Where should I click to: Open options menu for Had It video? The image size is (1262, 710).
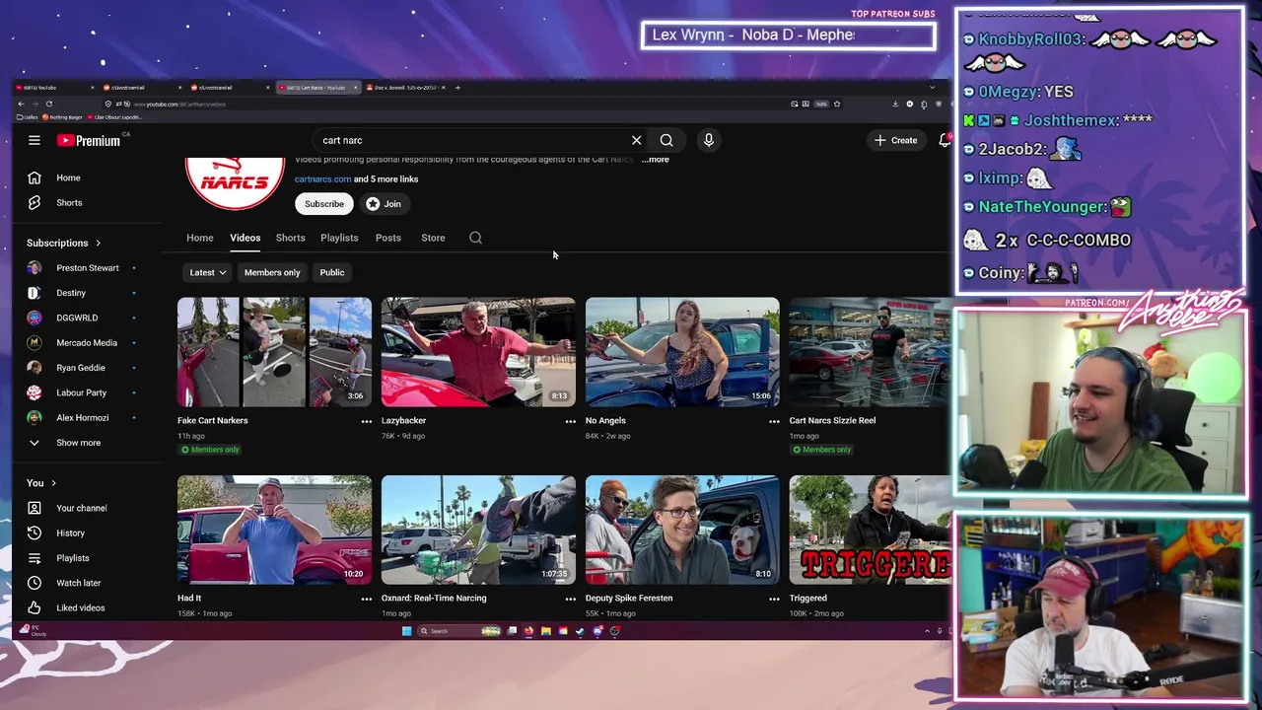click(x=366, y=599)
